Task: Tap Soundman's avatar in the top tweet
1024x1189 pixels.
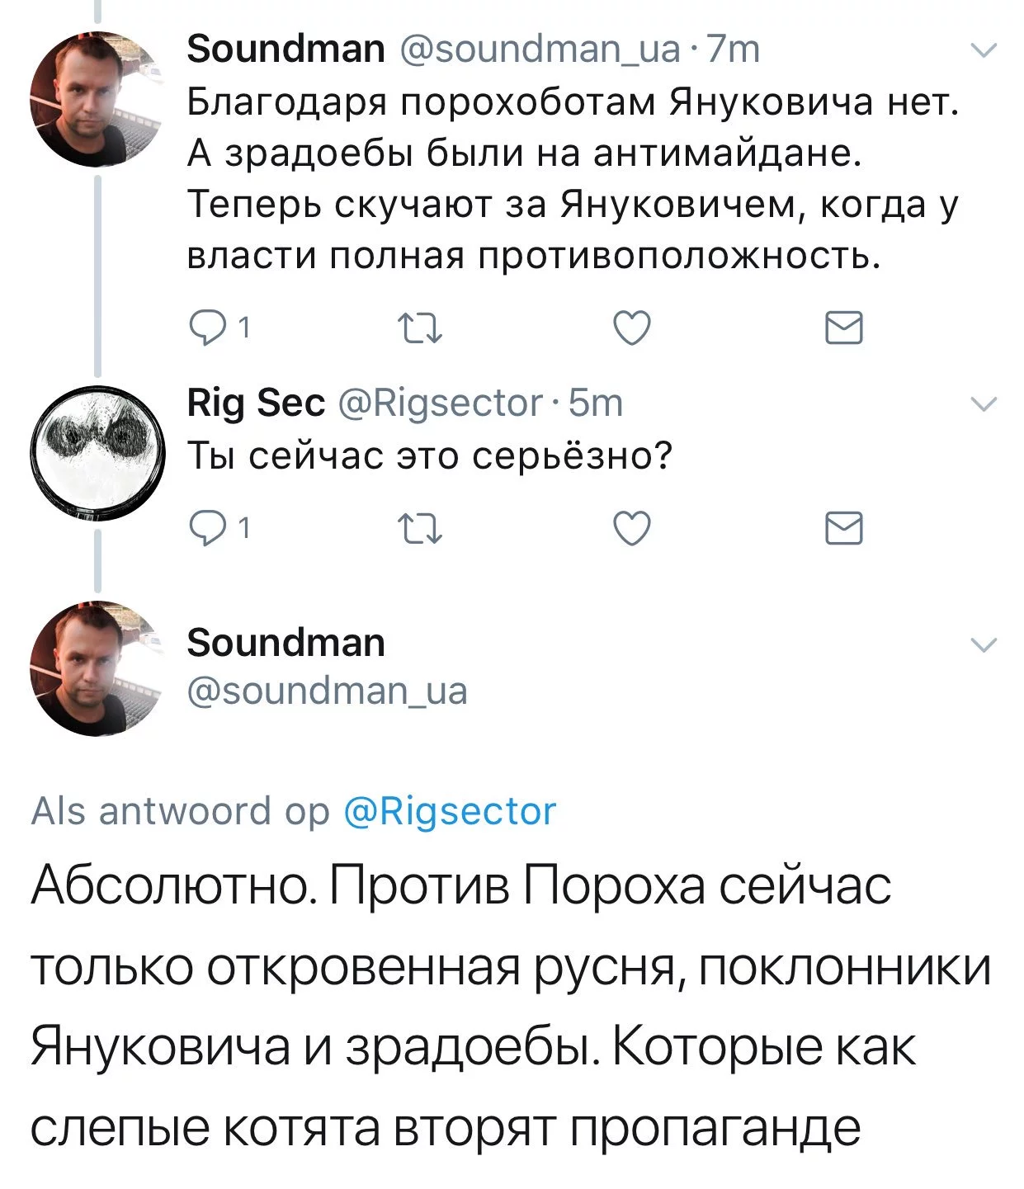Action: tap(97, 99)
